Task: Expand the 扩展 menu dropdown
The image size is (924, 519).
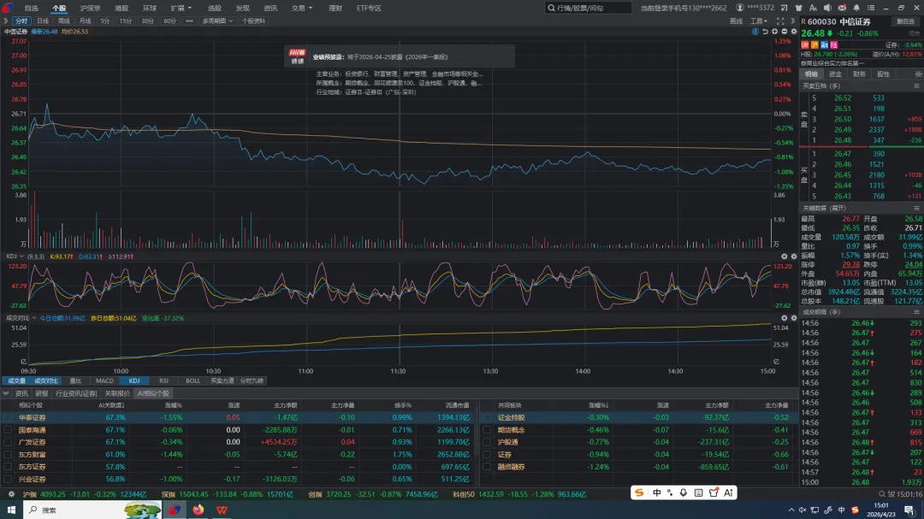Action: 181,9
